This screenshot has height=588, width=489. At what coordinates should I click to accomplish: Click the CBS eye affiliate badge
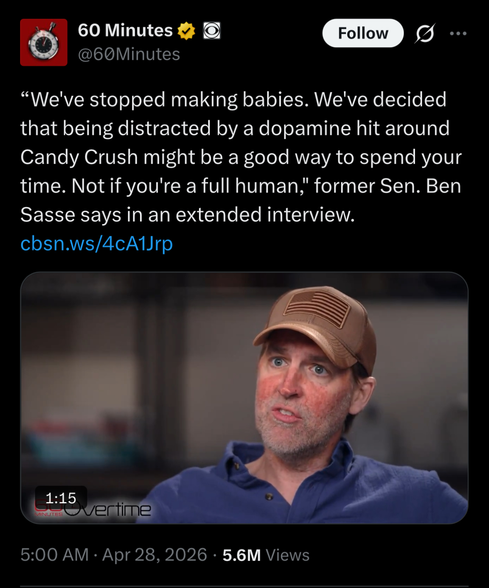(x=212, y=31)
